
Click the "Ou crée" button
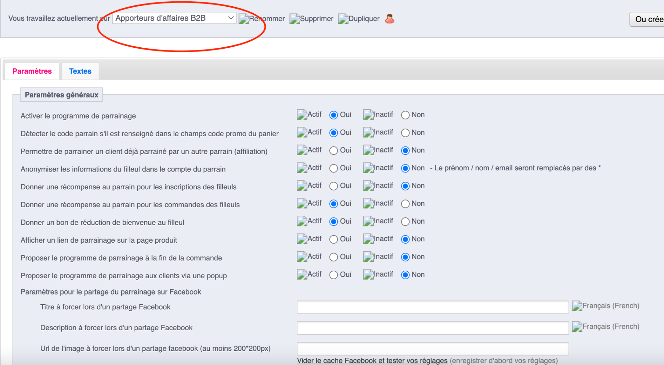click(x=647, y=19)
